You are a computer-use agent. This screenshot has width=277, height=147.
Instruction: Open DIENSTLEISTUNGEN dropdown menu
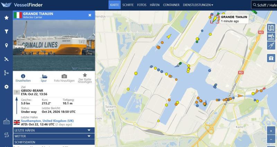click(x=198, y=5)
